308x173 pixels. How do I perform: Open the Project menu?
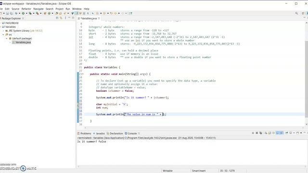[x=59, y=9]
